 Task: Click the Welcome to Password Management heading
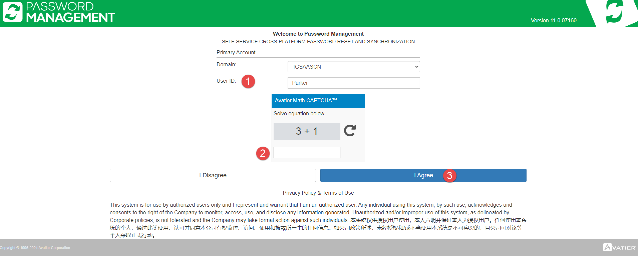318,34
